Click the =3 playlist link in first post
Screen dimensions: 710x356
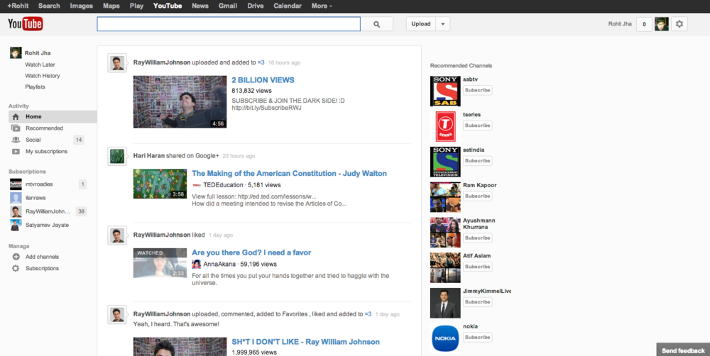point(261,62)
